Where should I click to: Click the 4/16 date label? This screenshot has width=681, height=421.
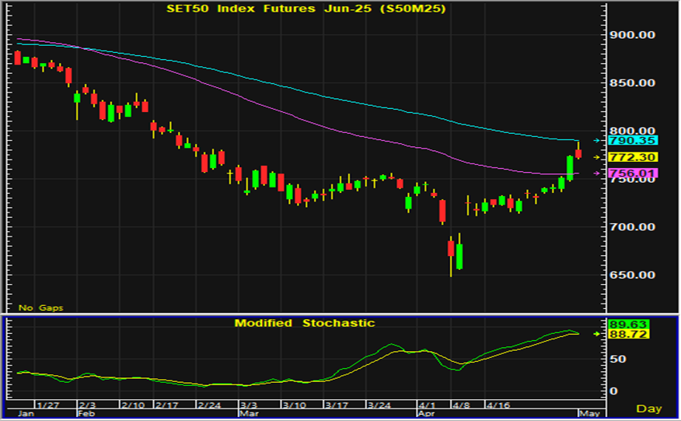pyautogui.click(x=498, y=405)
